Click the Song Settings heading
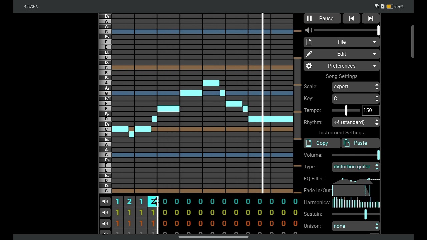 [x=342, y=76]
